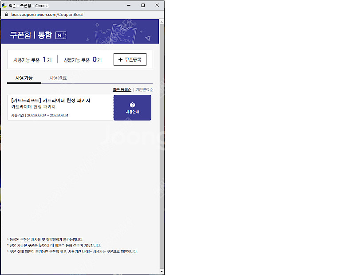Select the 사용가능 tab
This screenshot has width=355, height=275.
[24, 78]
